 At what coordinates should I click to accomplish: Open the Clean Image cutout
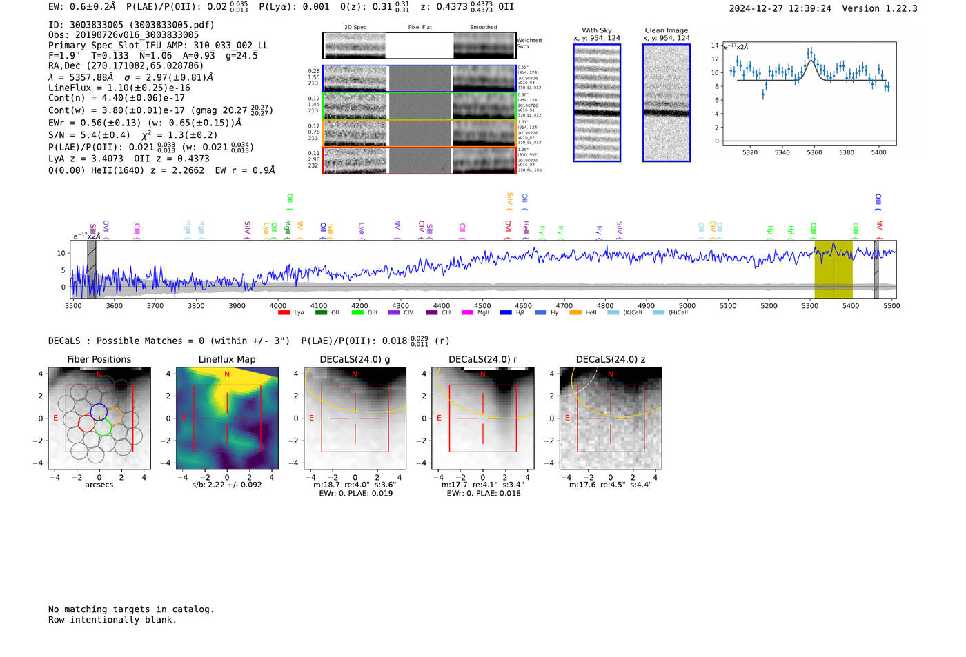667,103
